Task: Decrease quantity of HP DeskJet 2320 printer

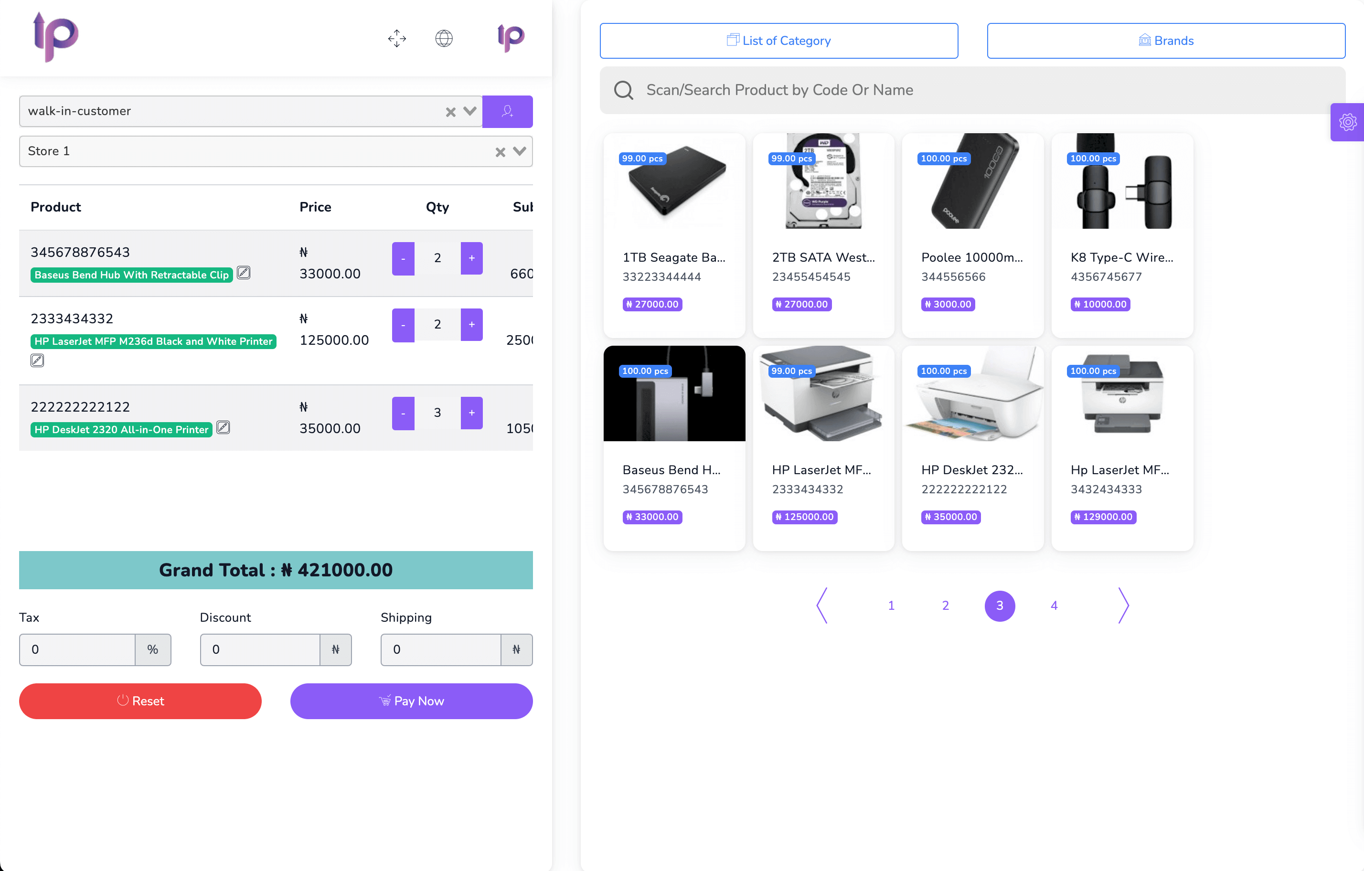Action: [403, 413]
